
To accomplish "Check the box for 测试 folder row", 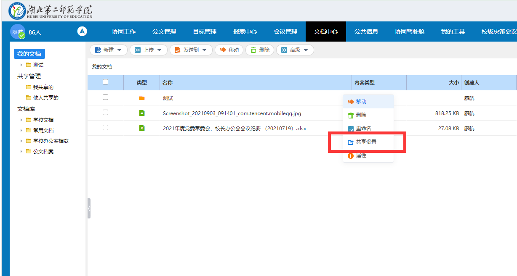I will pyautogui.click(x=105, y=97).
